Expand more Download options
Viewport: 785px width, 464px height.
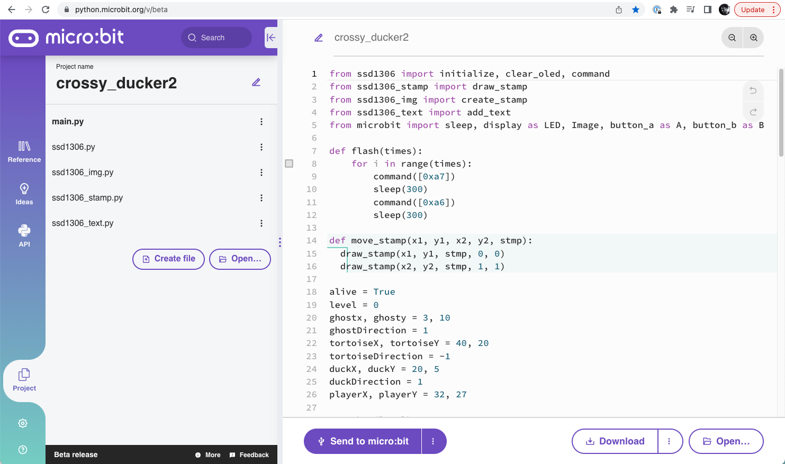[x=669, y=441]
